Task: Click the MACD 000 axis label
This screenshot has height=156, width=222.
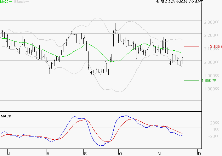Action: click(x=216, y=129)
